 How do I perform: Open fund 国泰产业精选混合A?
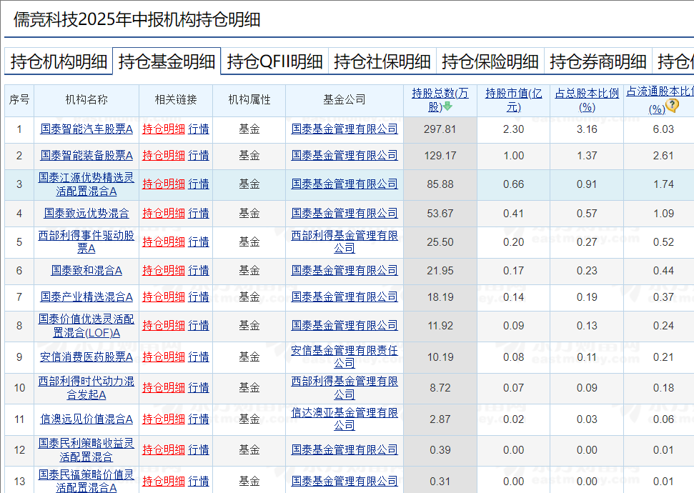tap(86, 297)
